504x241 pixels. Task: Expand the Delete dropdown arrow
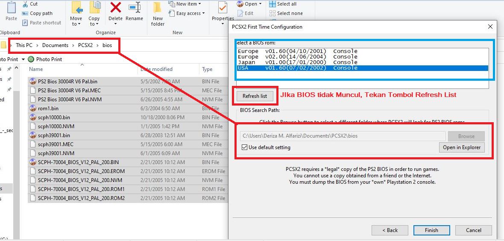pos(115,24)
